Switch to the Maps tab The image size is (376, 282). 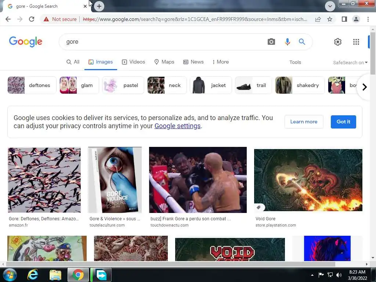tap(164, 62)
